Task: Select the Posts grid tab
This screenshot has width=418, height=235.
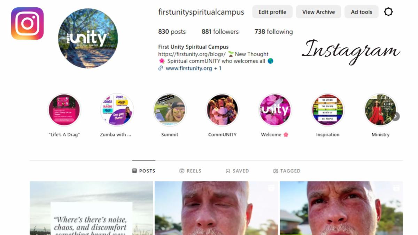Action: [144, 171]
